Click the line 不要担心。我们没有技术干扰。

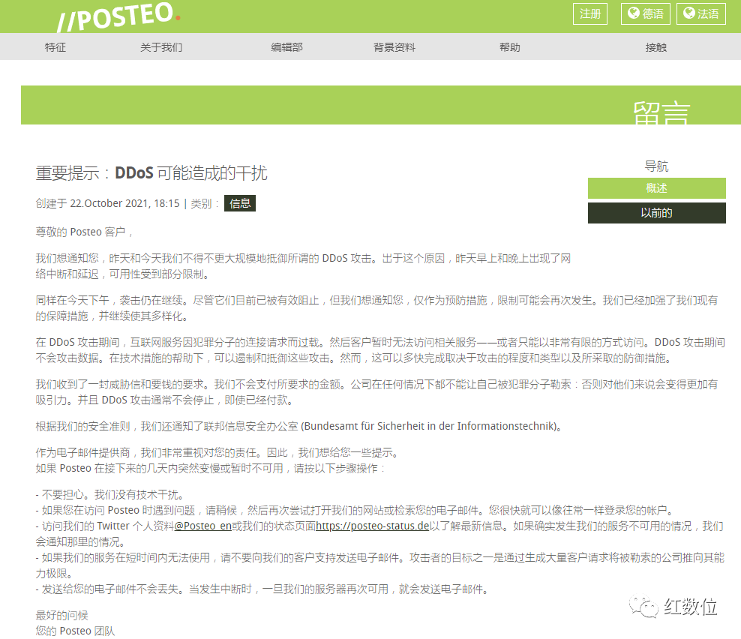[113, 495]
